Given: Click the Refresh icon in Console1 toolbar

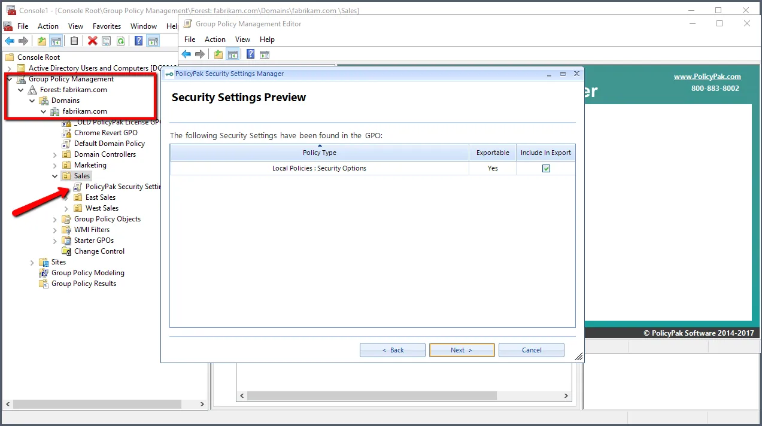Looking at the screenshot, I should coord(121,41).
